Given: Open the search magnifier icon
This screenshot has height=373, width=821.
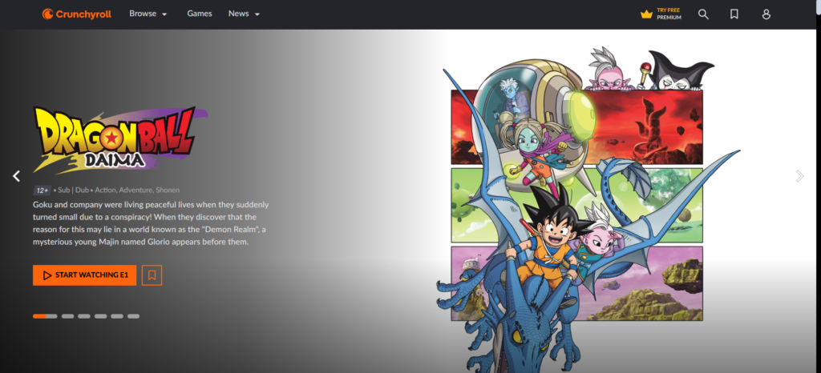Looking at the screenshot, I should (x=703, y=14).
